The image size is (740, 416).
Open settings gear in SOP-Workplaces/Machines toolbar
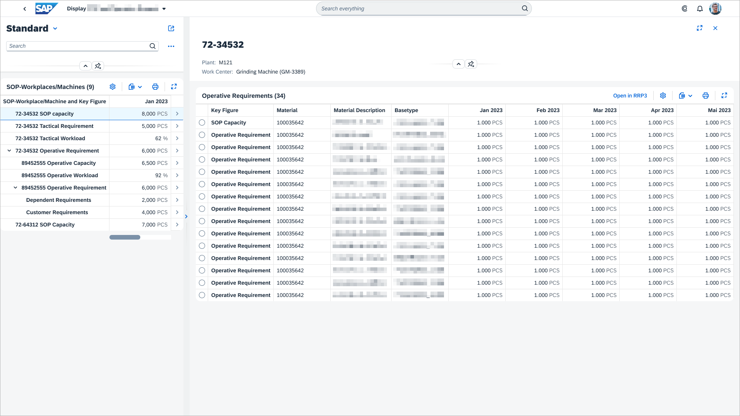(113, 87)
